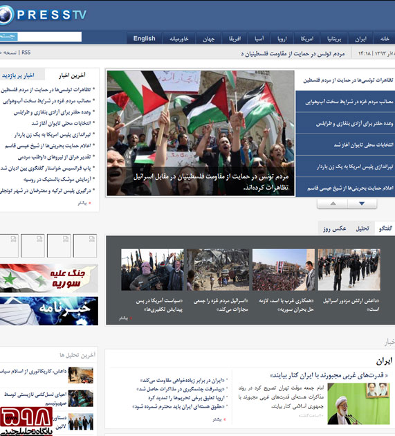Viewport: 395px width, 436px height.
Task: Switch to the اخبار پر بازدید tab
Action: tap(19, 75)
